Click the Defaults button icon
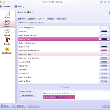 click(14, 106)
